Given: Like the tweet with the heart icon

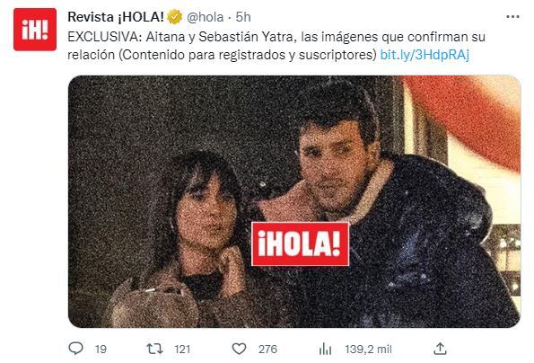Looking at the screenshot, I should (239, 349).
